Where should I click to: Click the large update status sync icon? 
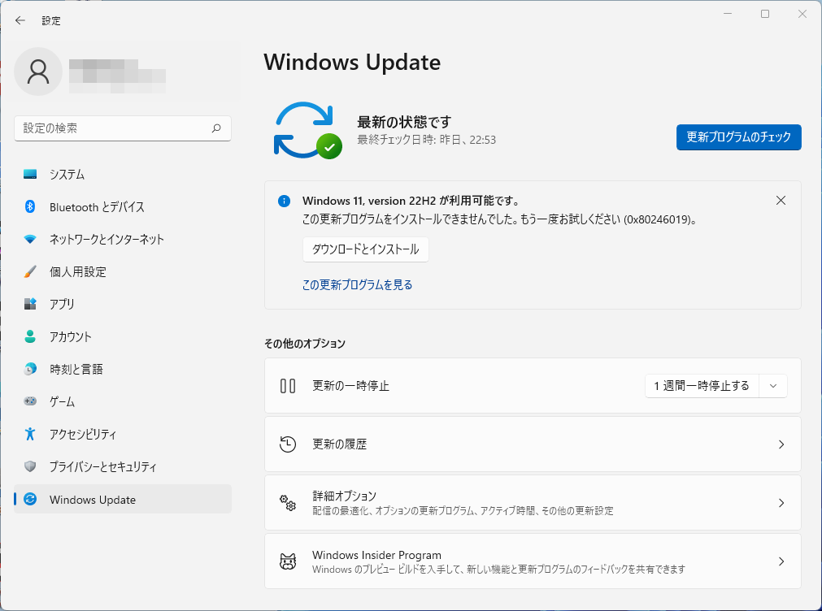(x=307, y=131)
